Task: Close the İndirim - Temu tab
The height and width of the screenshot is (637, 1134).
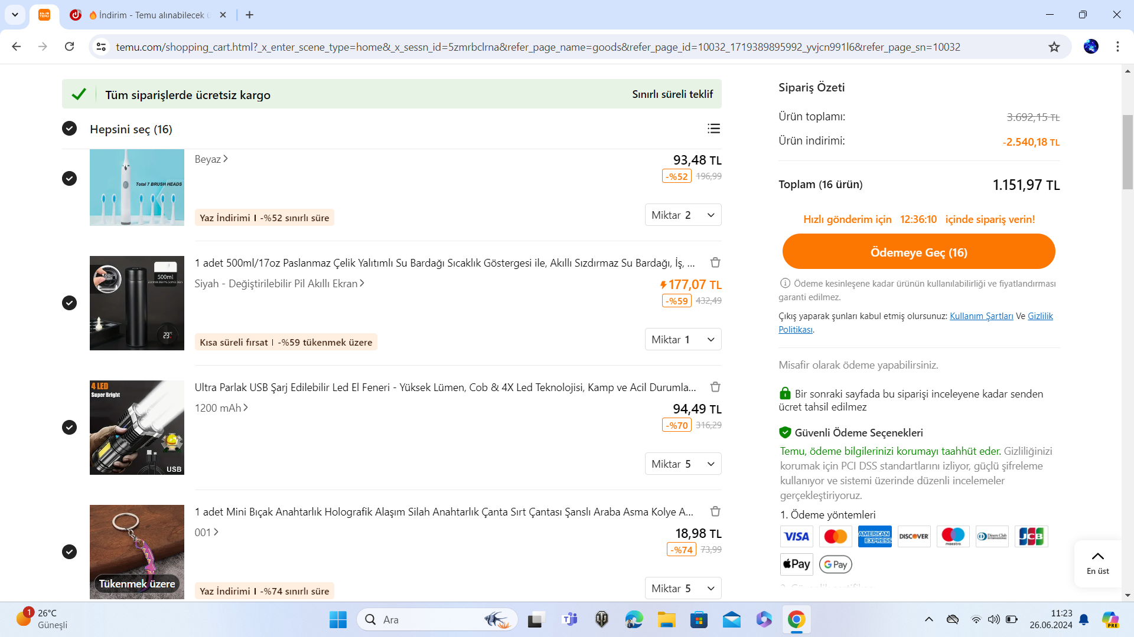Action: coord(223,15)
